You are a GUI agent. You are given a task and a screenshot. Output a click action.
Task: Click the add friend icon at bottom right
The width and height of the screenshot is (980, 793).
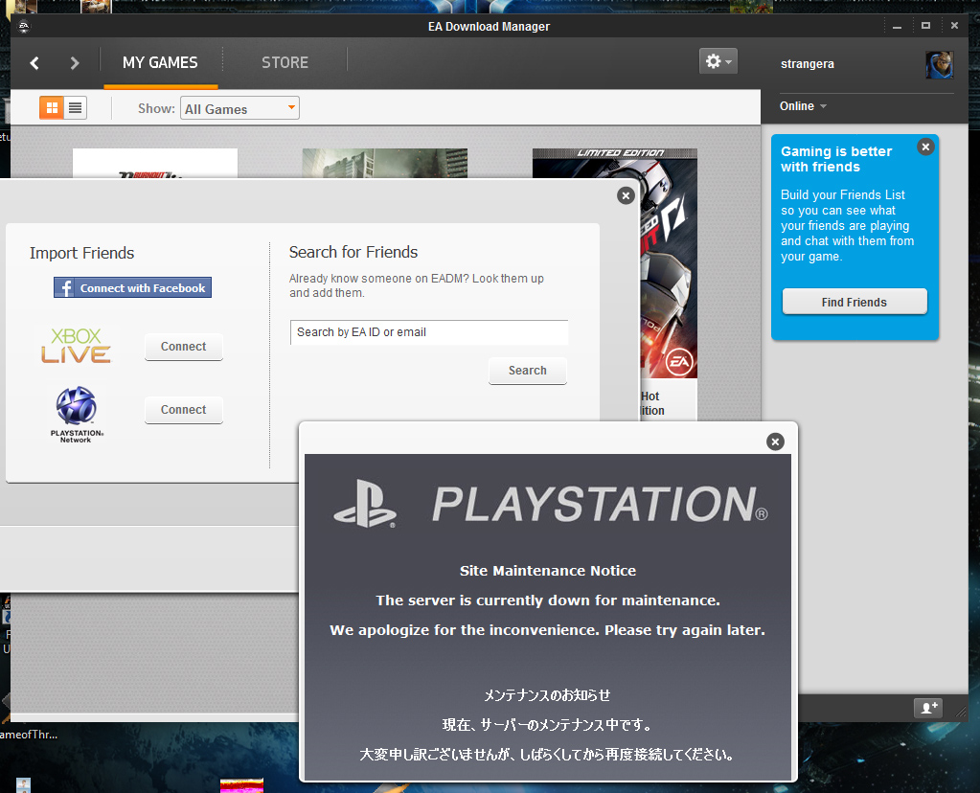tap(927, 708)
